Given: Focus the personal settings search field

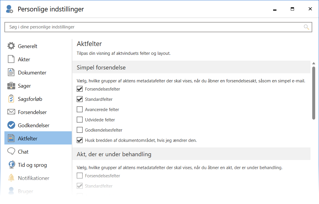Looking at the screenshot, I should (x=153, y=27).
